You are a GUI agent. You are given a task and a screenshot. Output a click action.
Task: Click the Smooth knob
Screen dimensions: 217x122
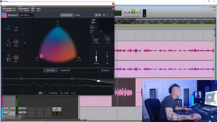pyautogui.click(x=107, y=39)
